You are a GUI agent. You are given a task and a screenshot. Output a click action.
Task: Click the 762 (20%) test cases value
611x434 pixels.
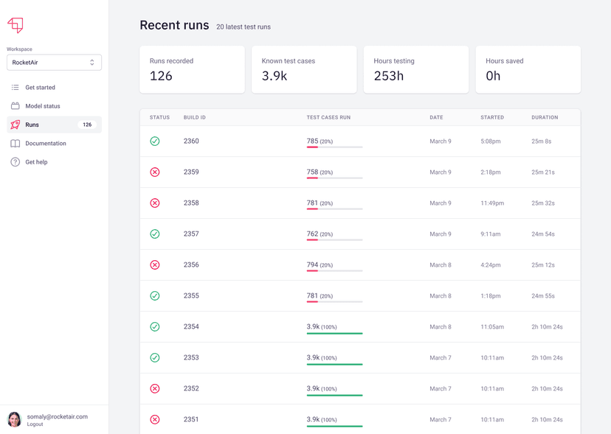click(x=320, y=234)
